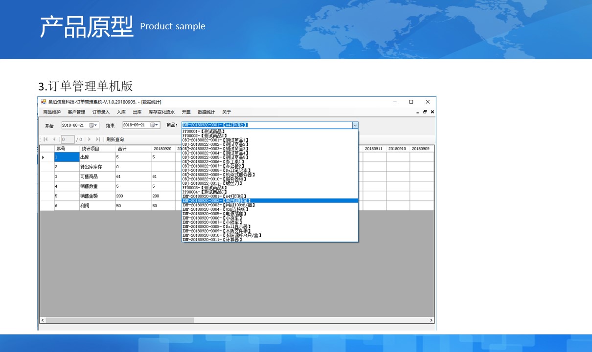Click the 商品 combo box text field

click(x=267, y=125)
